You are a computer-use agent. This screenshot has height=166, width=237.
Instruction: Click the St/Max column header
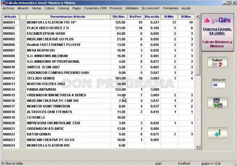click(186, 17)
